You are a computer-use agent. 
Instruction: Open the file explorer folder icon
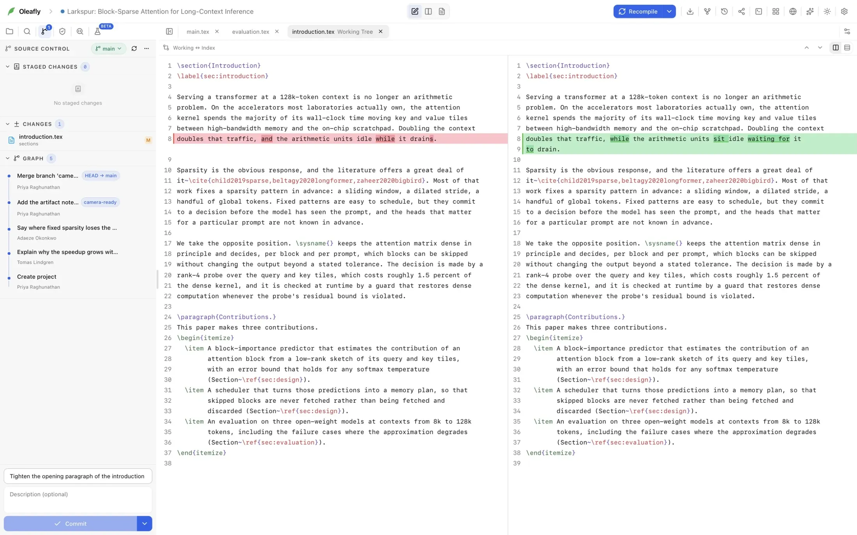(10, 32)
